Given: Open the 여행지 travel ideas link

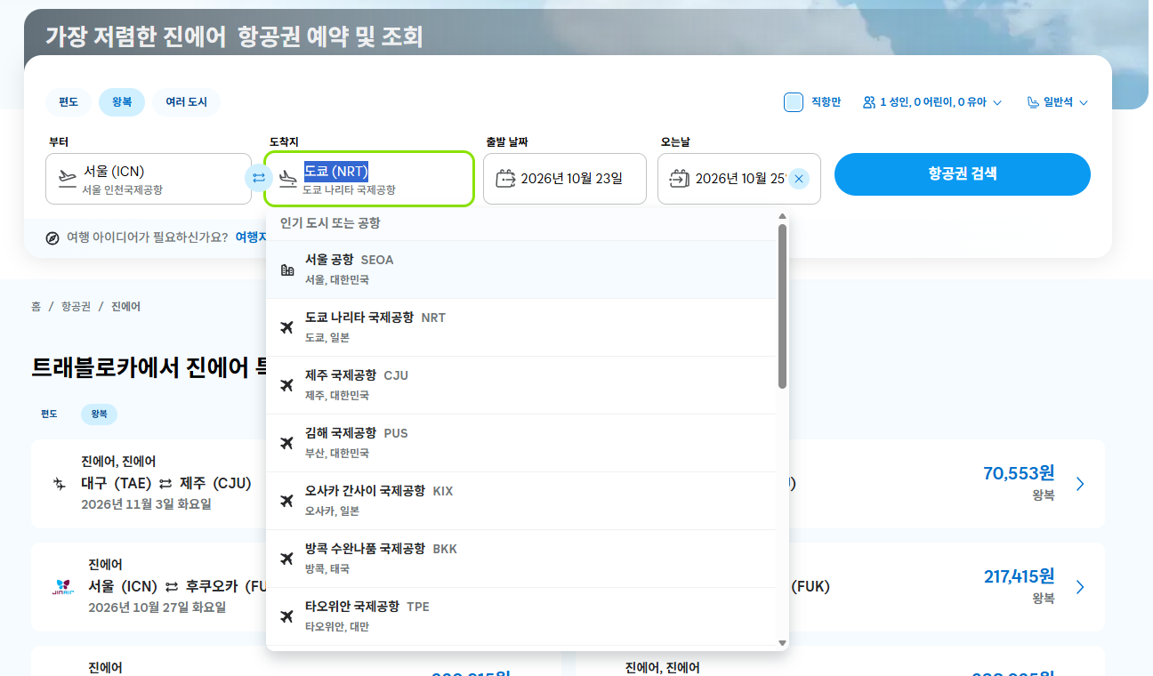Looking at the screenshot, I should [251, 237].
